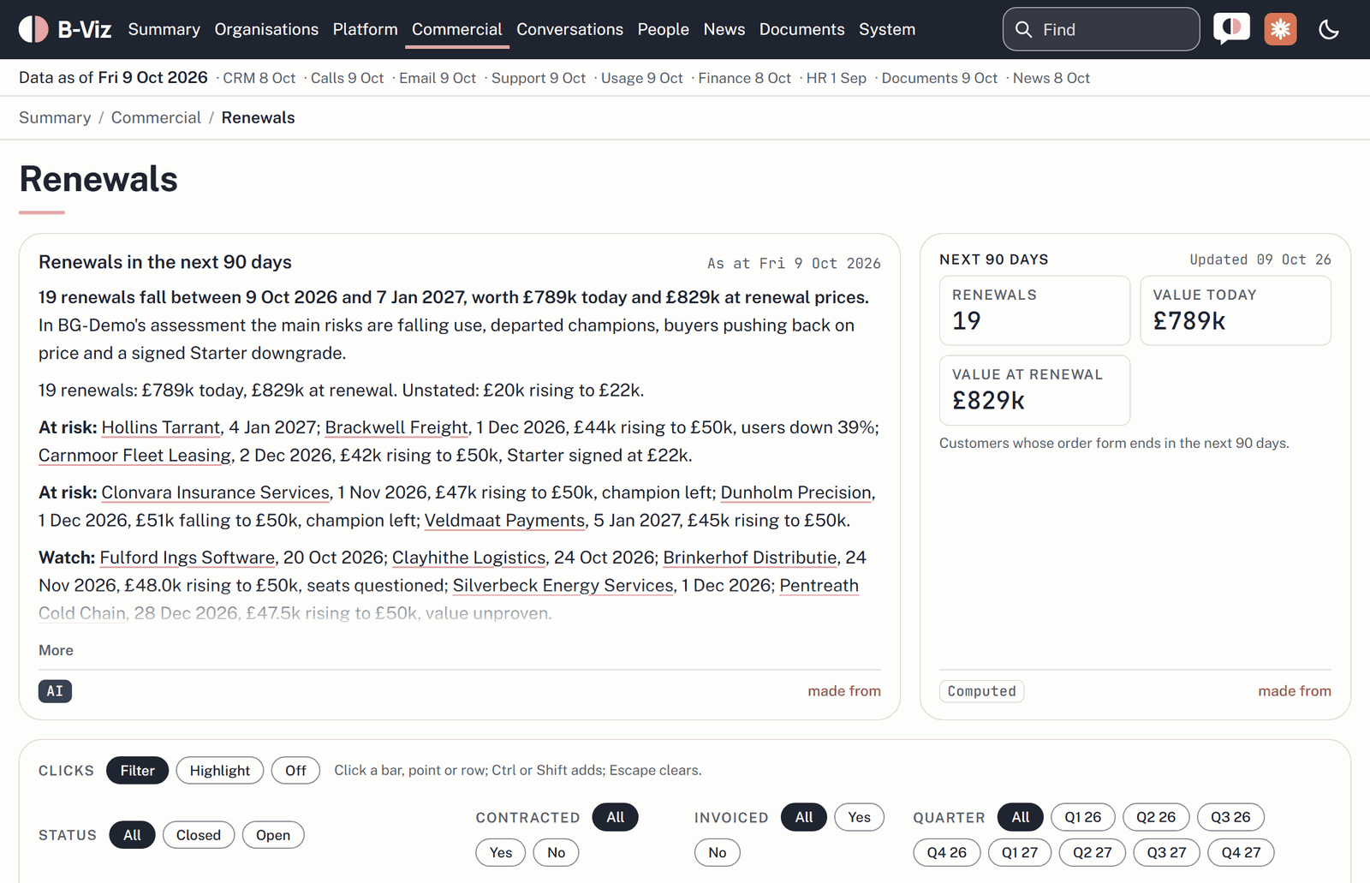Viewport: 1370px width, 883px height.
Task: Set Clicks mode to Highlight
Action: tap(220, 770)
